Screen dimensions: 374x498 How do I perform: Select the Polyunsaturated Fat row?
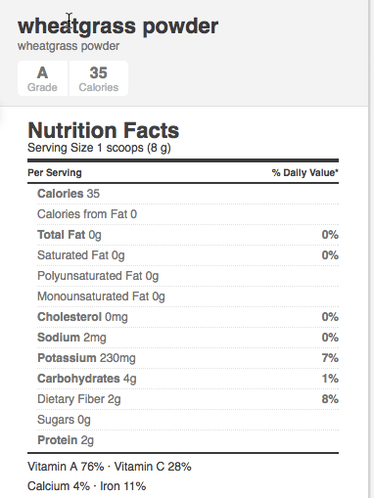(x=188, y=276)
